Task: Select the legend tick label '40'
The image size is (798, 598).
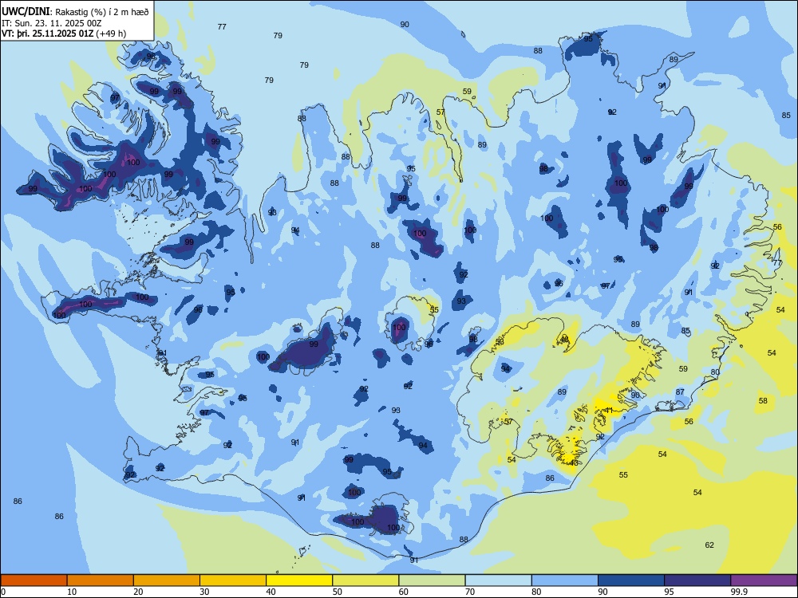Action: 271,592
